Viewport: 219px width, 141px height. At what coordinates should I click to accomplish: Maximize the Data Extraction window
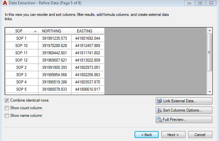(x=200, y=3)
